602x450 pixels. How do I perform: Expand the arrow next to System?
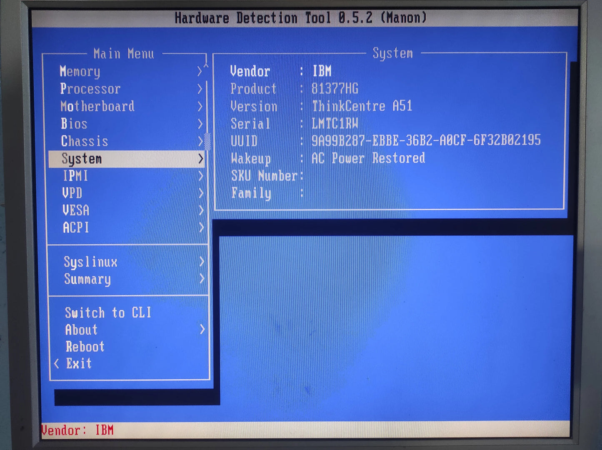201,159
